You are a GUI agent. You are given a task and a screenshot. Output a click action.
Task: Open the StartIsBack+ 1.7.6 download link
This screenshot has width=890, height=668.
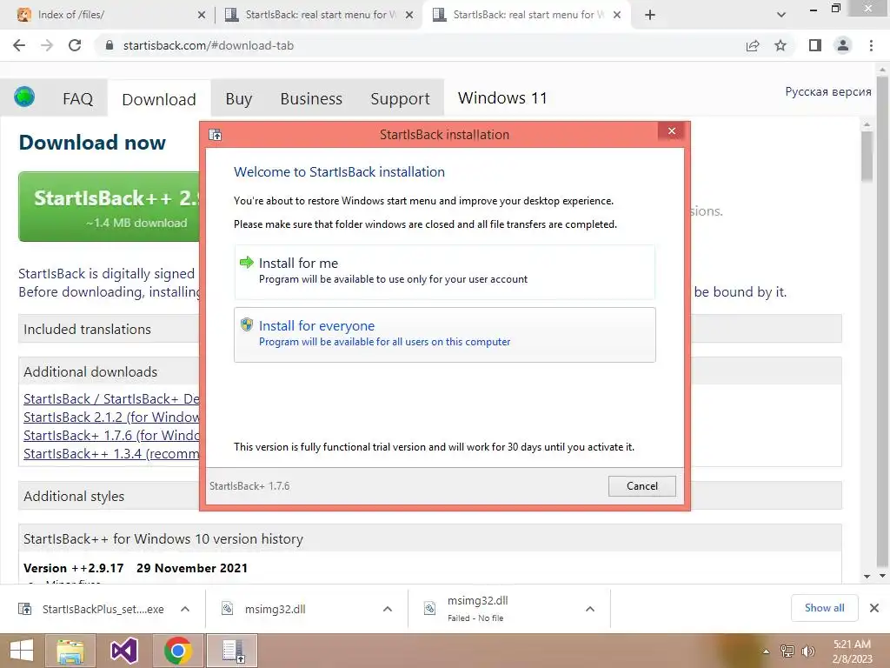pos(111,435)
